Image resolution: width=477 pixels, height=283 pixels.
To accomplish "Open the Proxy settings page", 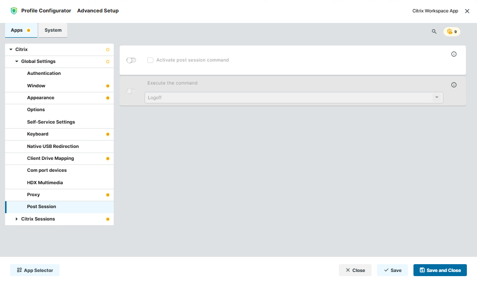I will click(x=59, y=195).
